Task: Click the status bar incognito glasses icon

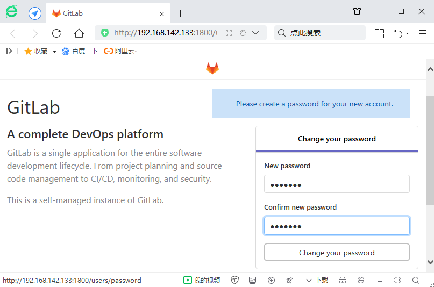Action: 343,280
